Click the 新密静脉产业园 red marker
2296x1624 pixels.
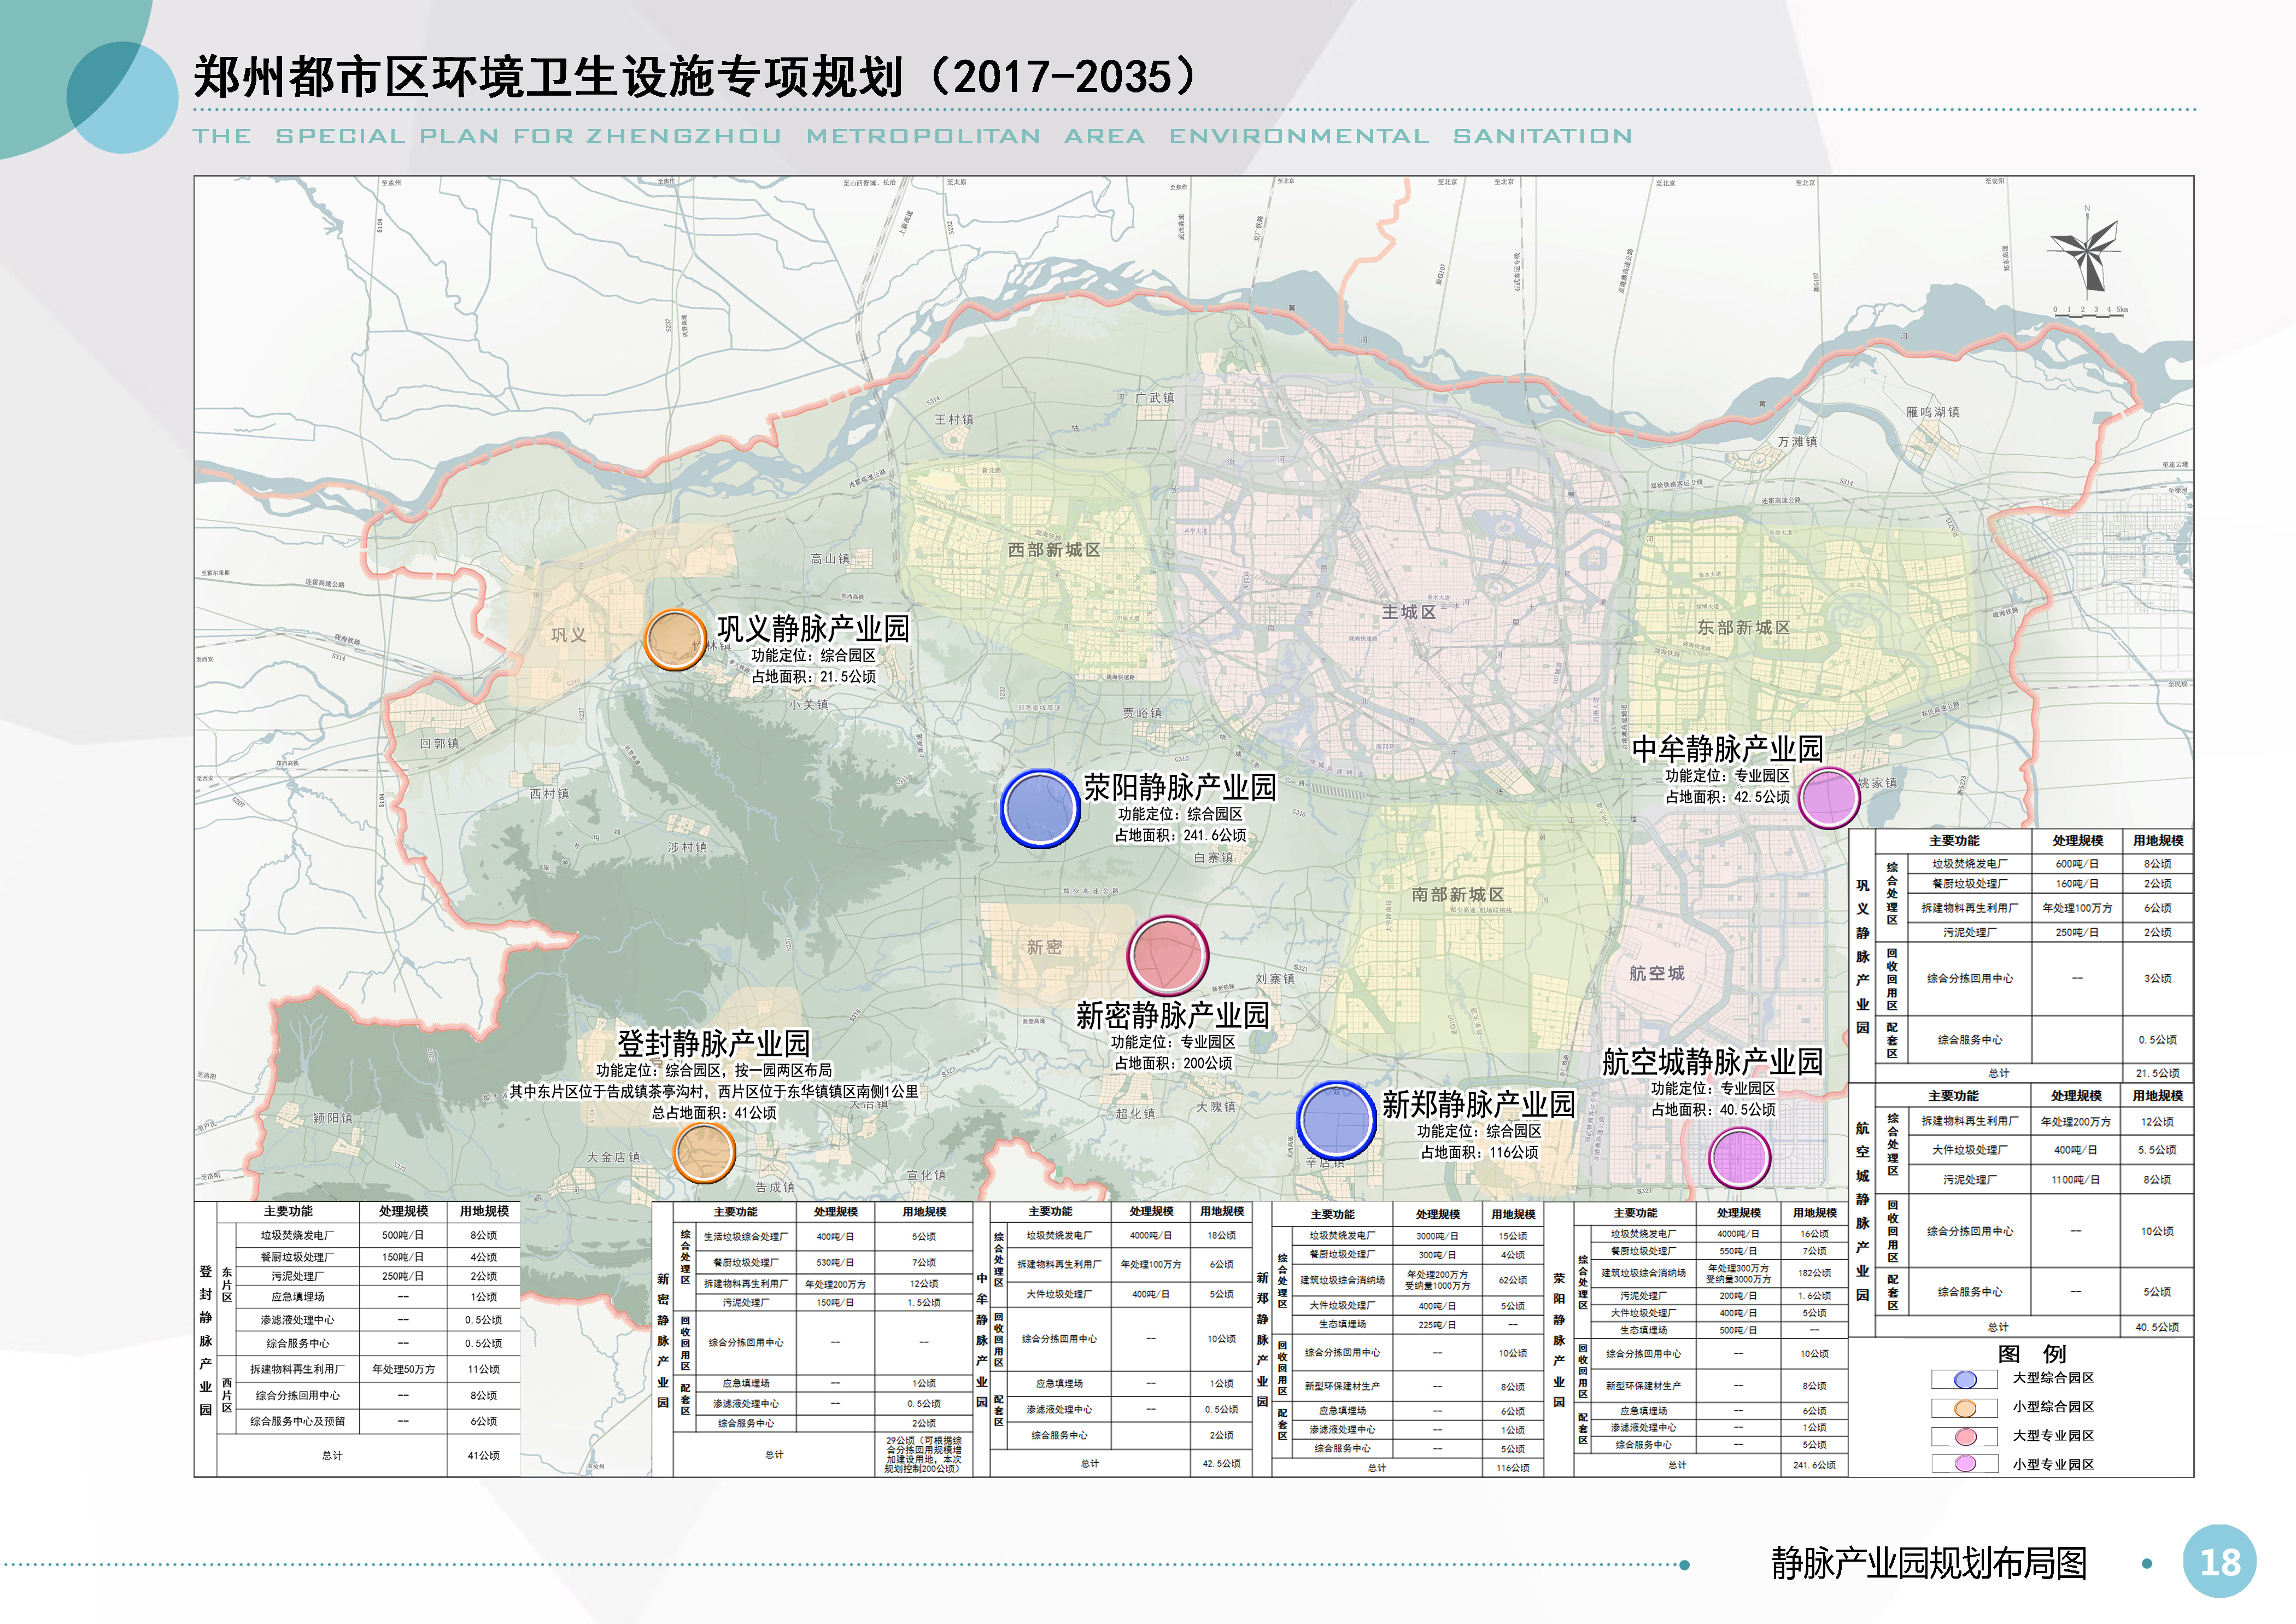pos(1168,956)
